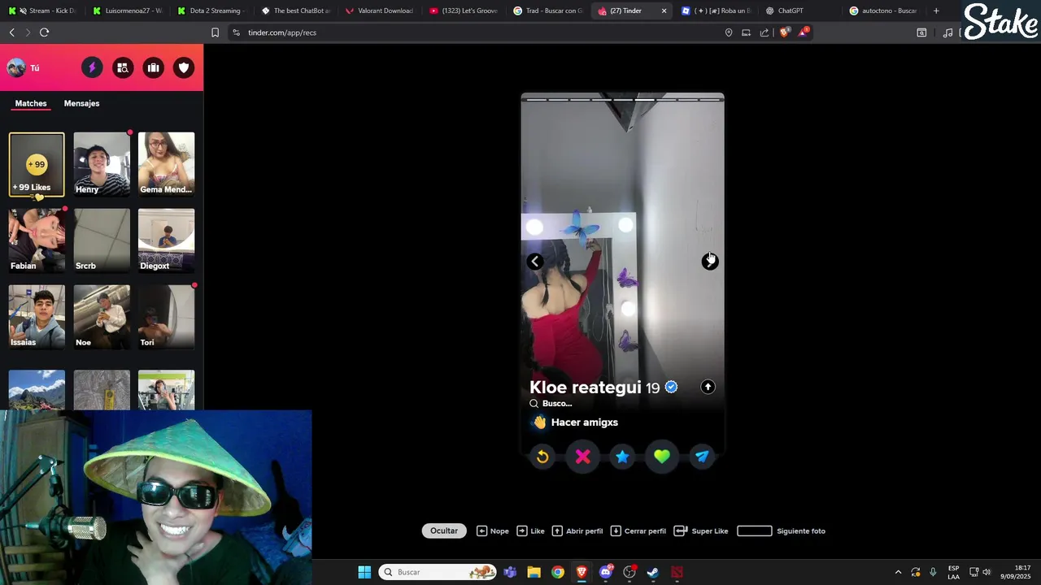Click the Hacer amigxs label
Image resolution: width=1041 pixels, height=585 pixels.
click(585, 422)
